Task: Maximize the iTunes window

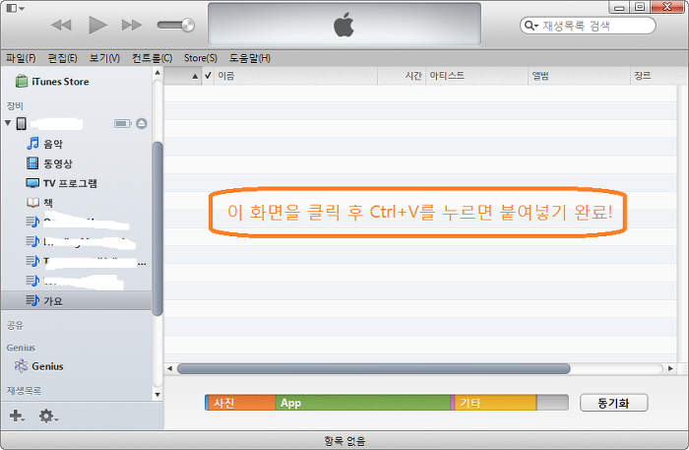Action: [x=640, y=7]
